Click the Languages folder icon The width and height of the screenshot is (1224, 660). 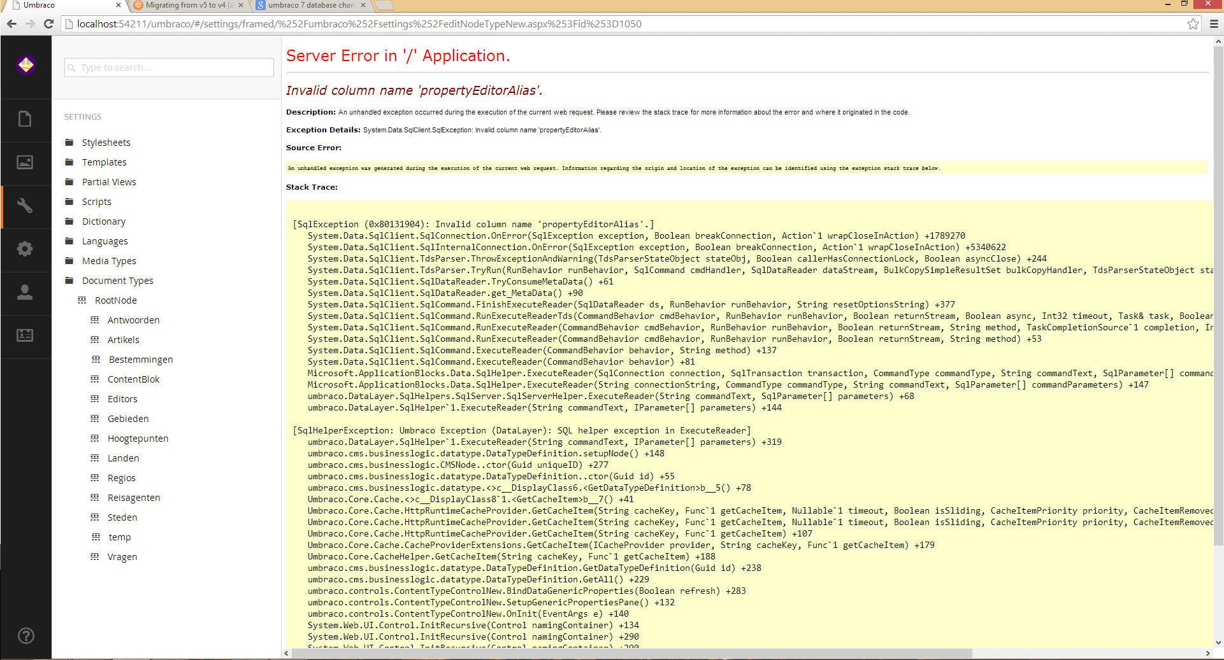(x=69, y=241)
